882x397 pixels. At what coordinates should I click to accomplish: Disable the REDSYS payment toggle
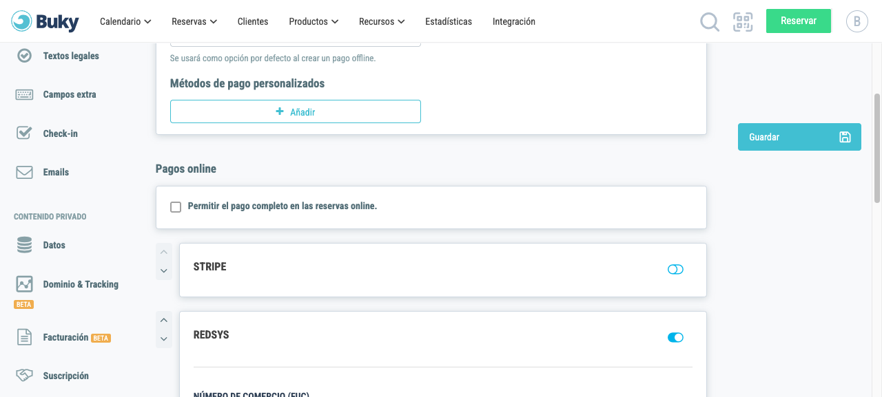675,337
